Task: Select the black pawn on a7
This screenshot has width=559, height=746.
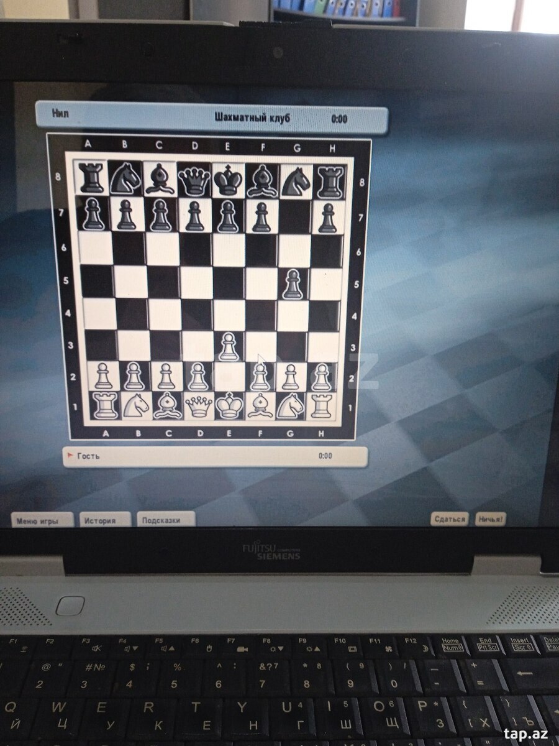Action: [93, 214]
